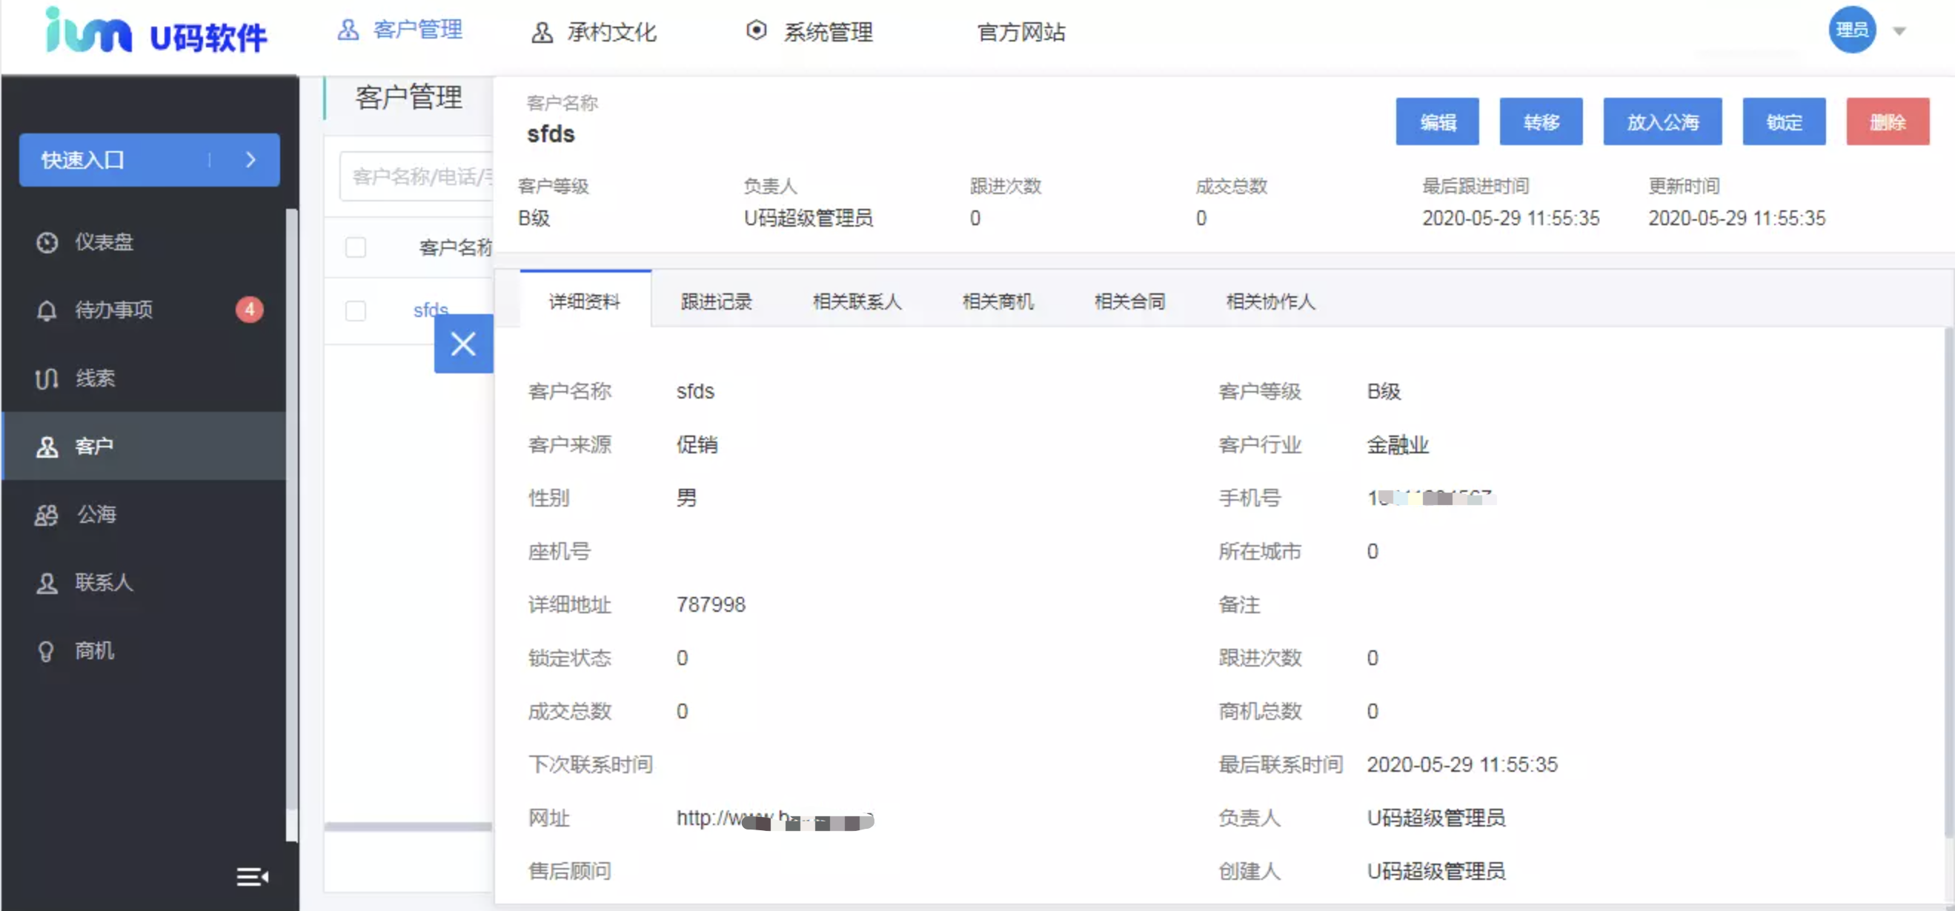Screen dimensions: 1955x911
Task: Go to 仪表盘 in the sidebar
Action: (145, 243)
